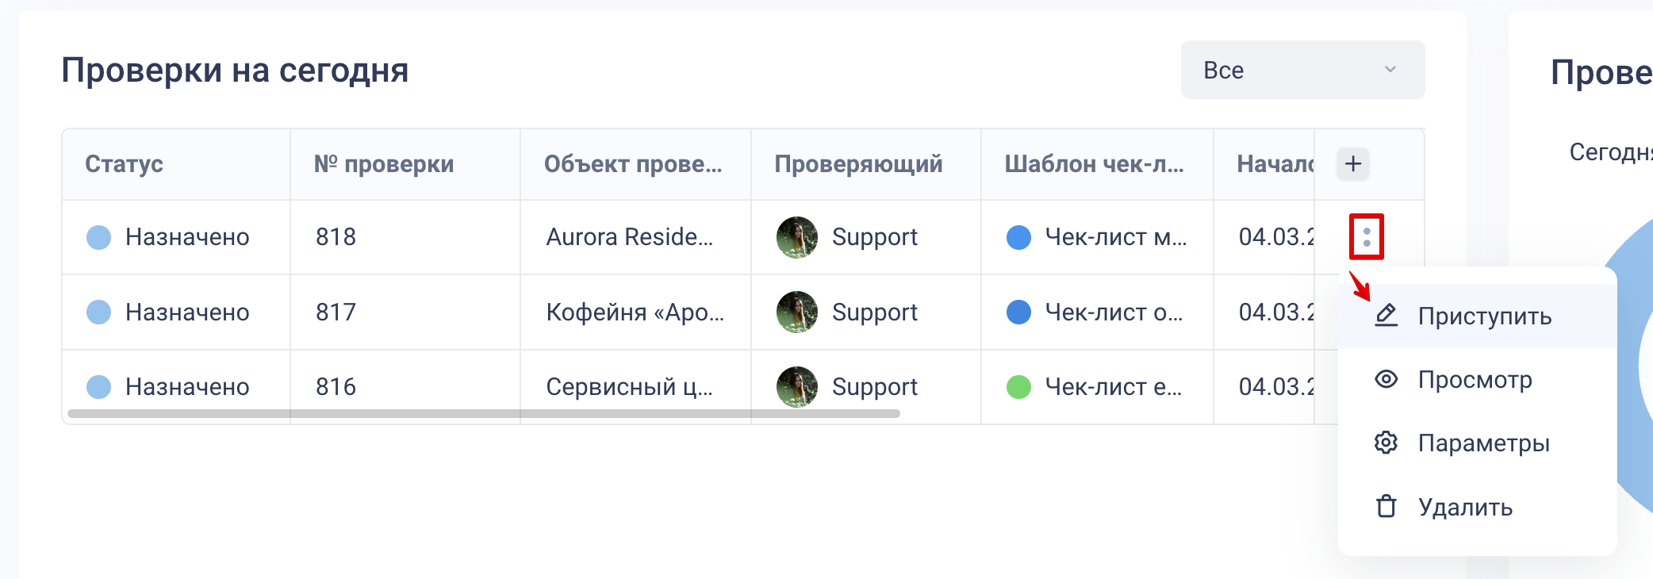Click the eye icon beside Просмотр
The width and height of the screenshot is (1653, 579).
(1386, 379)
